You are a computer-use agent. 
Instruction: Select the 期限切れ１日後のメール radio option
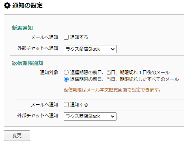tap(66, 73)
